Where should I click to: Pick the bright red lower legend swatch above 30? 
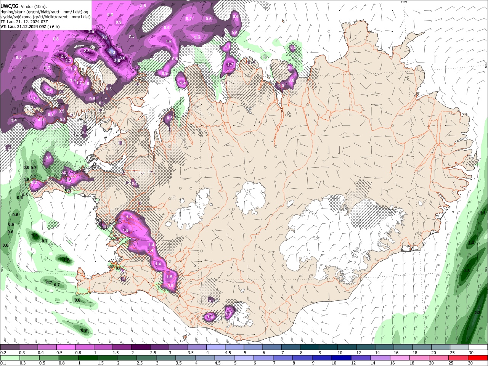[x=478, y=358]
